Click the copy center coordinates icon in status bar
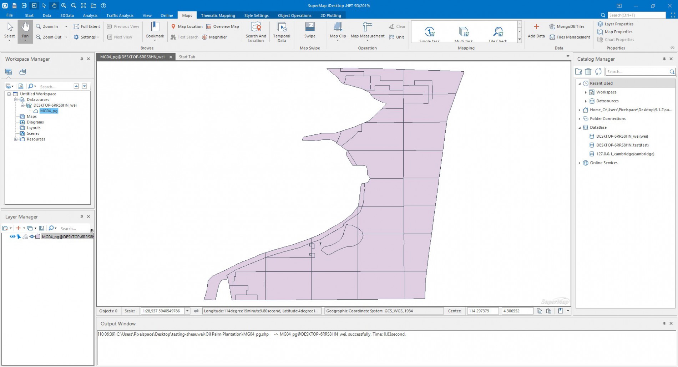Image resolution: width=678 pixels, height=367 pixels. click(540, 311)
